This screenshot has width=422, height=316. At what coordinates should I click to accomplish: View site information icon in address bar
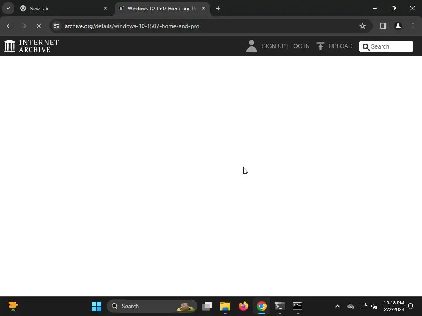point(56,26)
